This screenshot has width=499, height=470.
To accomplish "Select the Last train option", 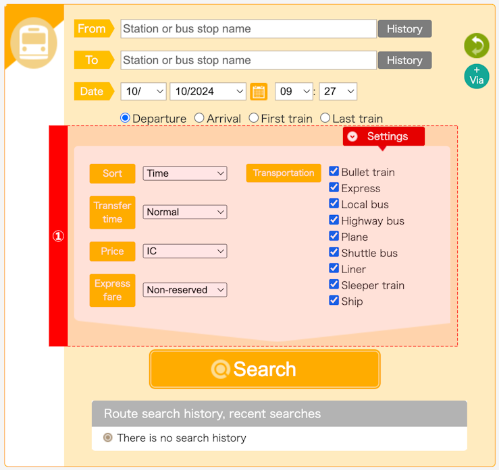I will click(325, 118).
